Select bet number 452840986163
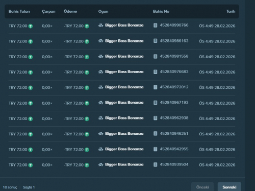Screen dimensions: 255x191 (x=174, y=41)
